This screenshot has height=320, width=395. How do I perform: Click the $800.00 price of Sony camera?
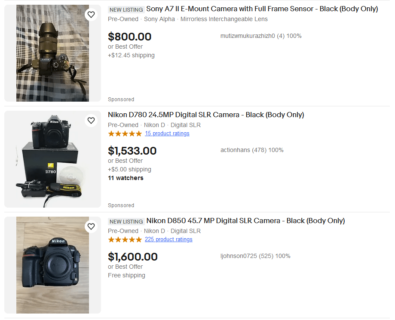[x=129, y=37]
